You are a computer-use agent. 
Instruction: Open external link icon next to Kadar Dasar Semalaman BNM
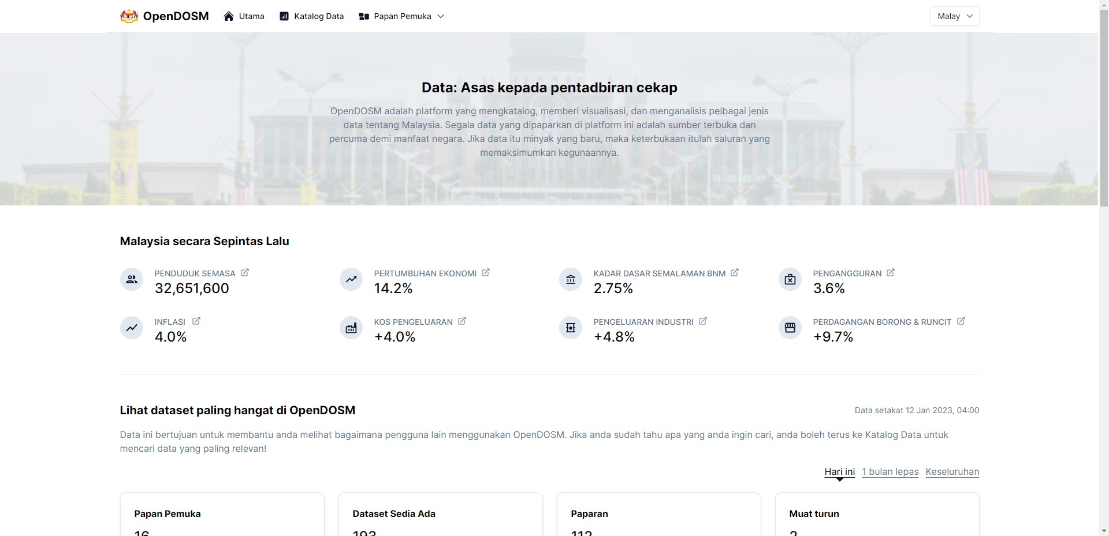point(735,272)
